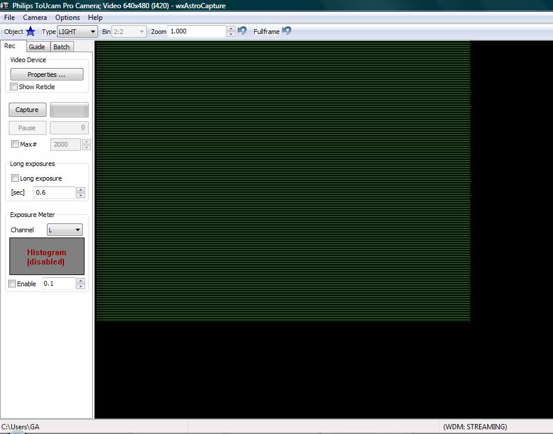Viewport: 553px width, 434px height.
Task: Click the Capture button
Action: pos(27,110)
